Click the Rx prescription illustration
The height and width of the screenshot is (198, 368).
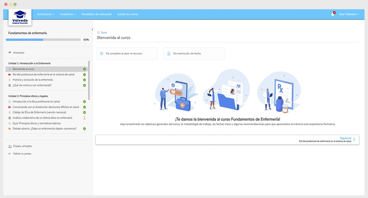coord(279,92)
